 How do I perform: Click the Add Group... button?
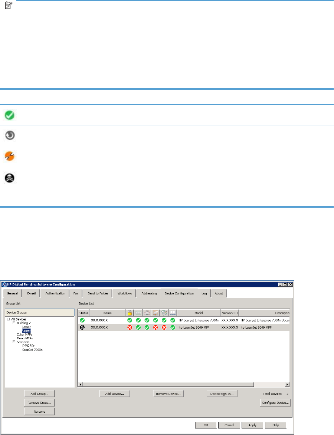39,394
